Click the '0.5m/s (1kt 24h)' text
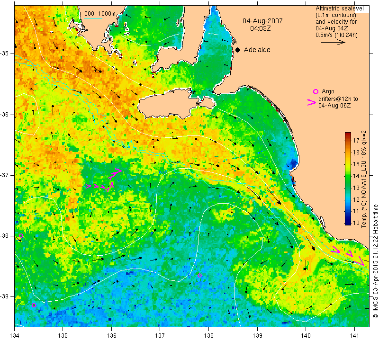 pos(336,35)
